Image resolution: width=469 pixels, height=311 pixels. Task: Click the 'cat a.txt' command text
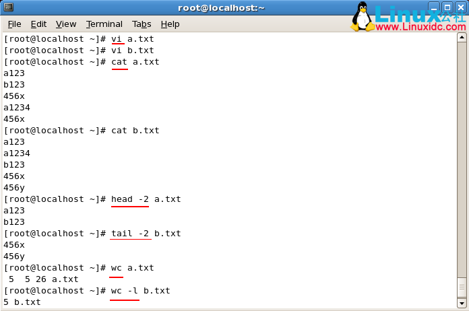(x=135, y=62)
